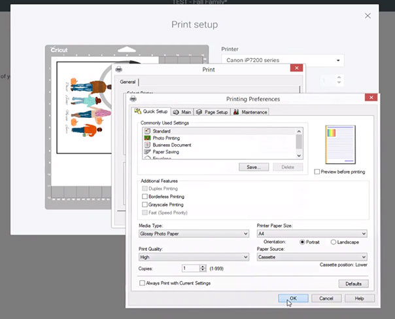The height and width of the screenshot is (319, 395).
Task: Pick the Business Document preset icon
Action: click(x=147, y=144)
